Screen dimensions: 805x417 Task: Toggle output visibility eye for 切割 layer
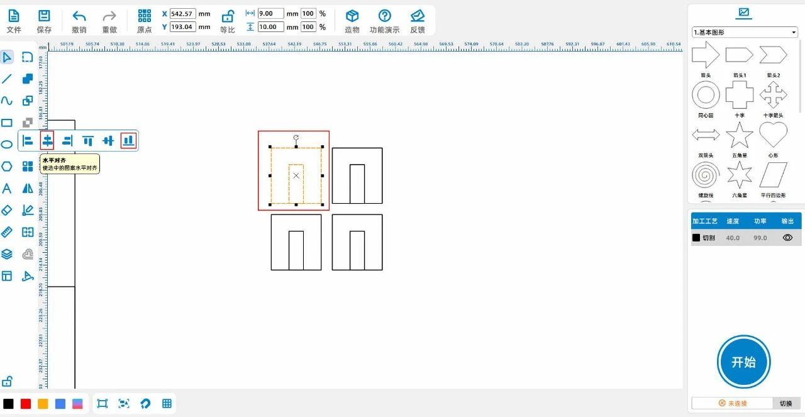pyautogui.click(x=787, y=238)
